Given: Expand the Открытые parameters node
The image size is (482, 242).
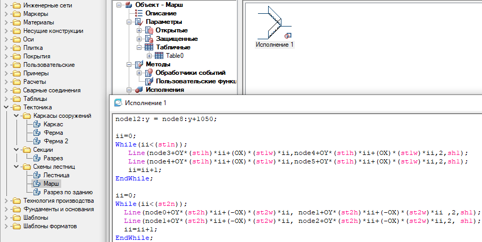Looking at the screenshot, I should click(139, 30).
